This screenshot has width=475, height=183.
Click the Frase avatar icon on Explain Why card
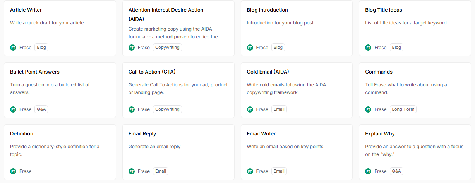coord(368,171)
